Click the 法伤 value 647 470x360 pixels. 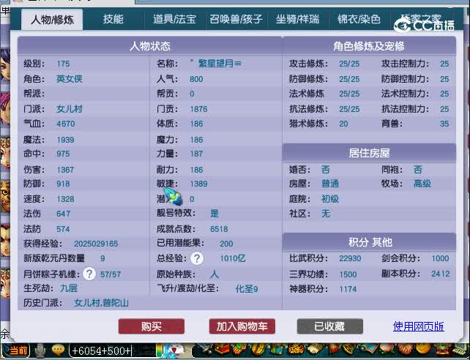[63, 214]
